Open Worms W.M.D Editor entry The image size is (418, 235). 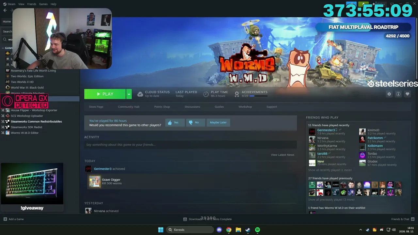pyautogui.click(x=24, y=133)
